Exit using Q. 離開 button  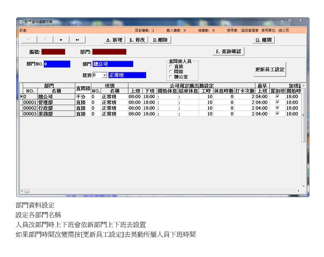(x=263, y=40)
